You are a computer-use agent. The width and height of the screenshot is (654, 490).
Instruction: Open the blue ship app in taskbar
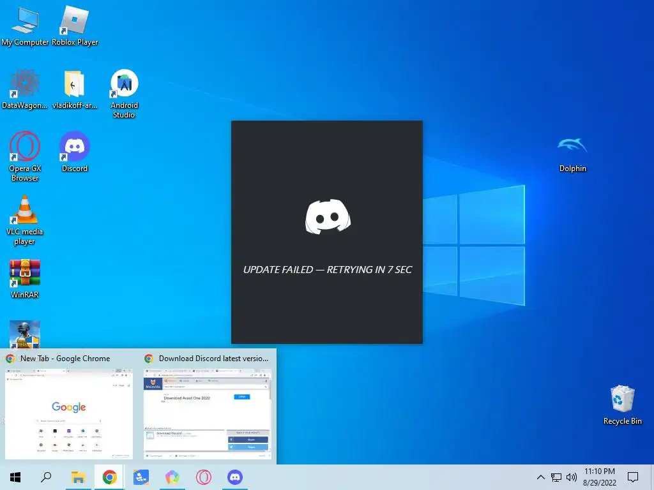click(141, 477)
